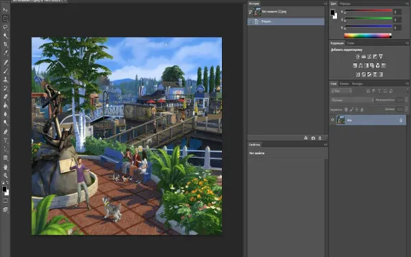The image size is (411, 257).
Task: Toggle lock transparent pixels
Action: (x=346, y=110)
